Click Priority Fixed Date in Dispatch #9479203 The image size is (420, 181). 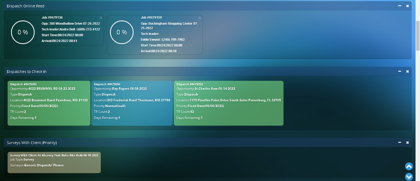[x=200, y=106]
